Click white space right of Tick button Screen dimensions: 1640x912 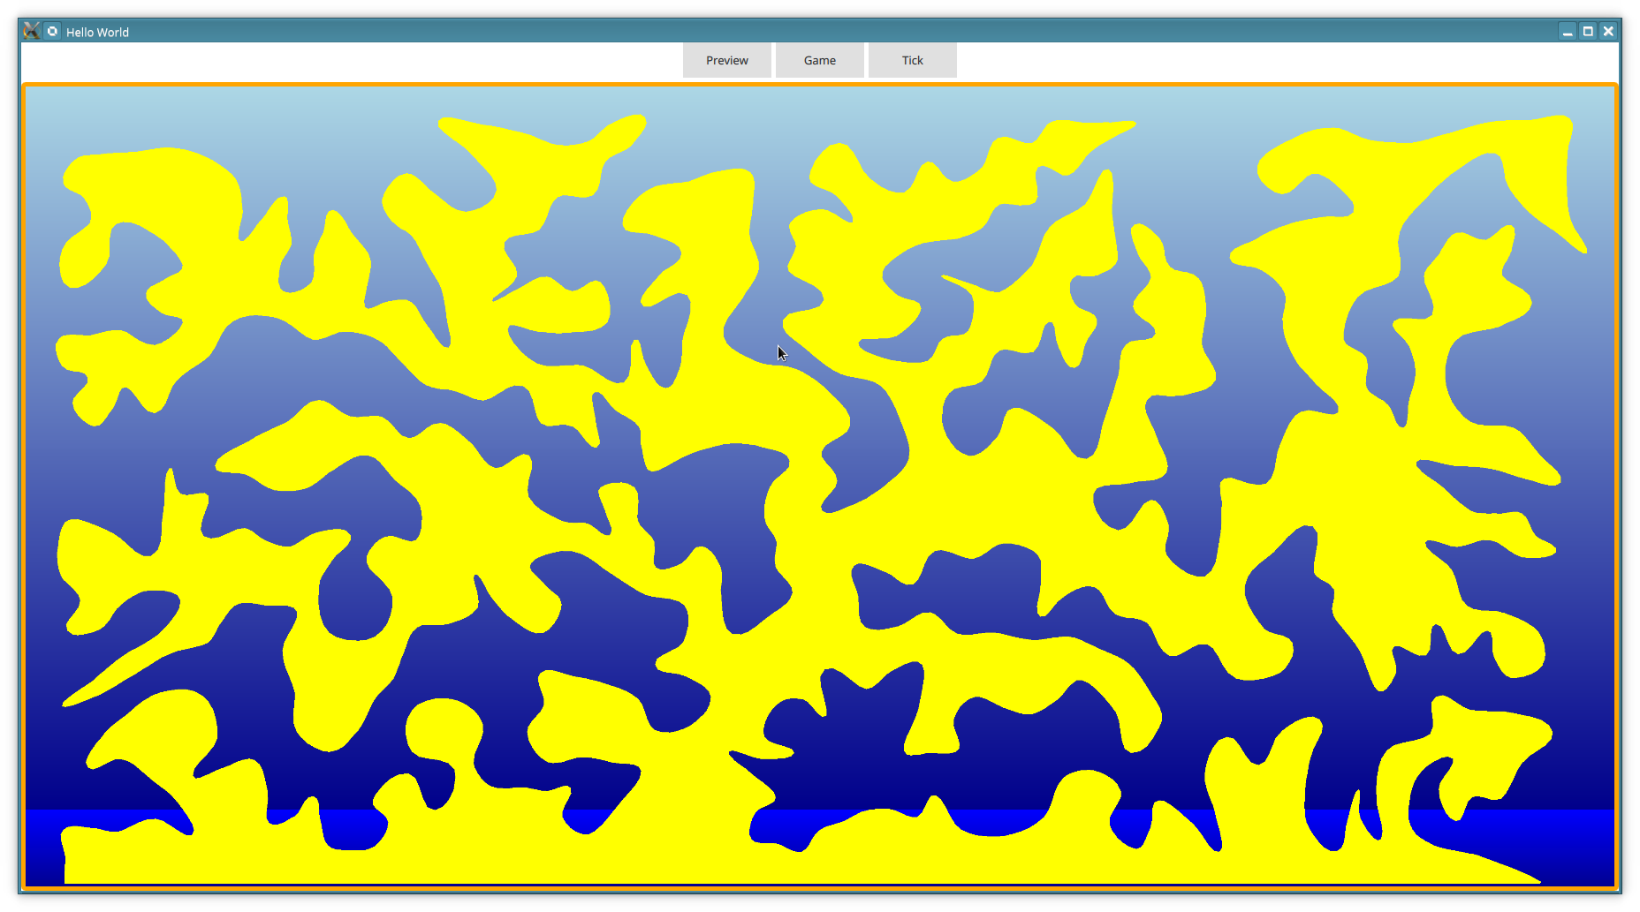[x=1281, y=60]
